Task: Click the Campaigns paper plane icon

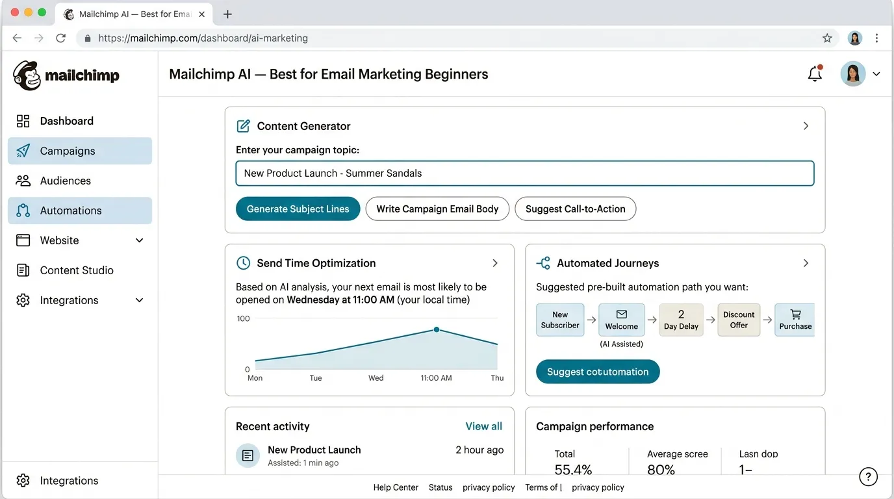Action: tap(23, 151)
